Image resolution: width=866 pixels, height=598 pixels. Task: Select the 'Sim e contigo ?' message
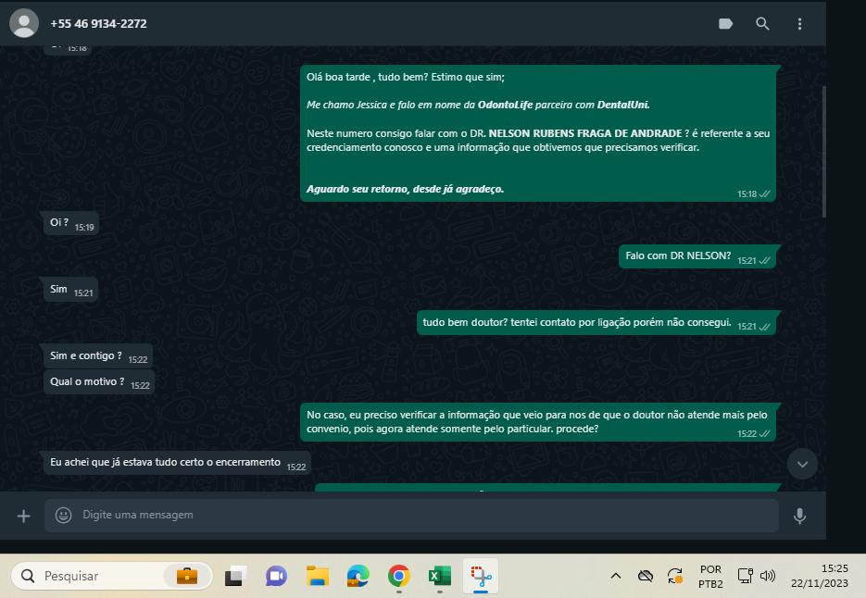(x=98, y=356)
